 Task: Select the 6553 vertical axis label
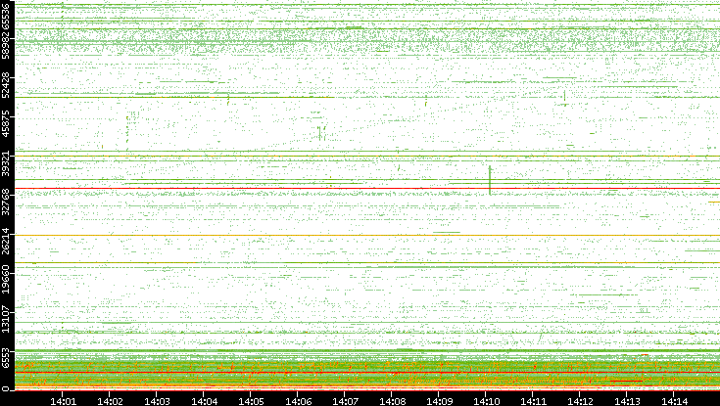5,358
